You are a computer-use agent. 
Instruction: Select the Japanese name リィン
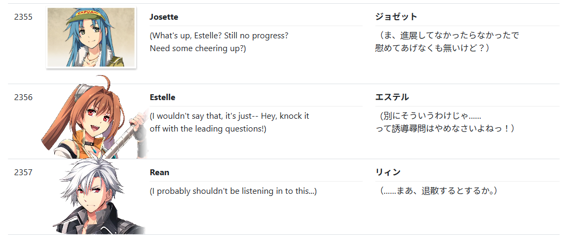tap(388, 173)
